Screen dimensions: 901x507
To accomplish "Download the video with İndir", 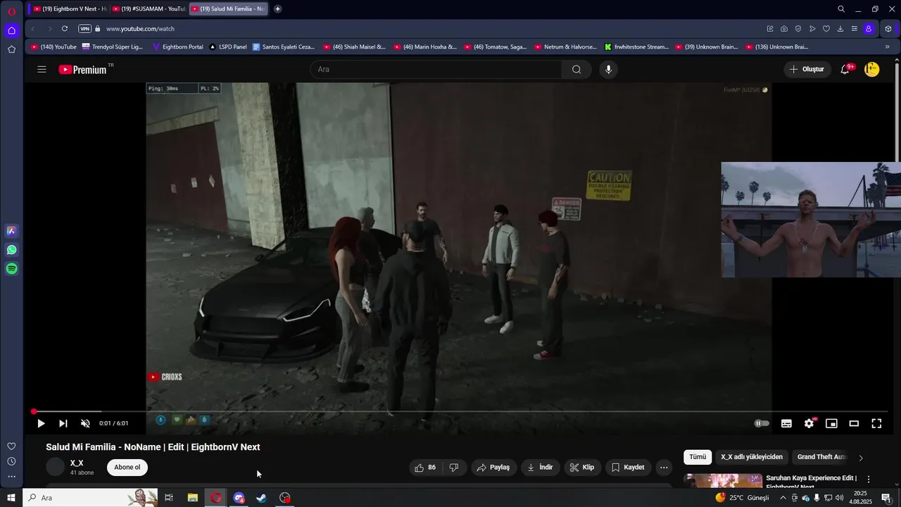I will [x=540, y=468].
